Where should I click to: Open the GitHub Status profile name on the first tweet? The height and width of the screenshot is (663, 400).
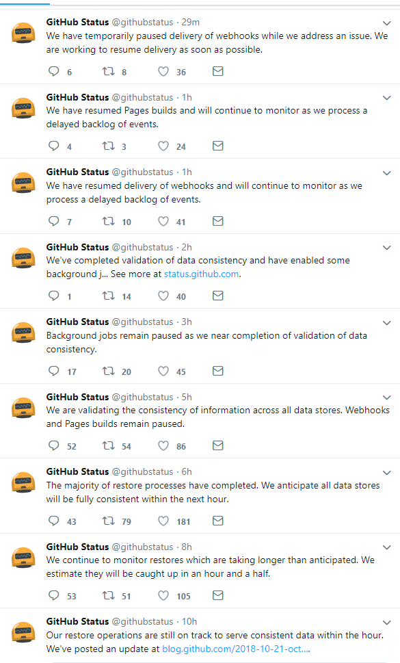click(x=77, y=22)
